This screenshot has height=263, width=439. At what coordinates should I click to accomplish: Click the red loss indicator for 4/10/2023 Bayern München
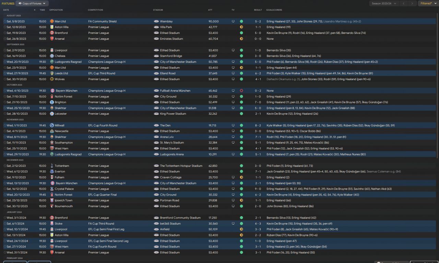241,91
